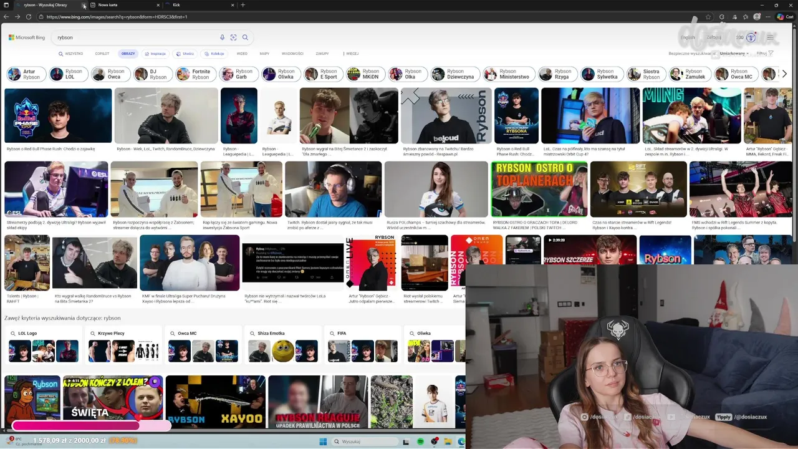The image size is (798, 449).
Task: Go forward with browser forward arrow
Action: point(17,17)
